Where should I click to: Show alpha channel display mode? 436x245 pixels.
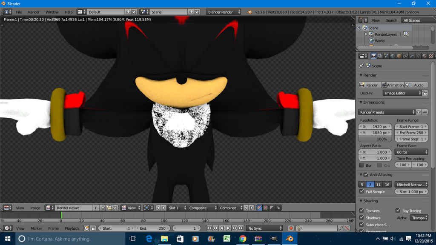coord(272,208)
